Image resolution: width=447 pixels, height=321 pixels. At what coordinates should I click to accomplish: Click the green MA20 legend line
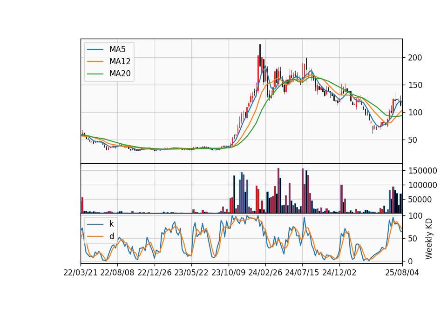click(x=95, y=74)
